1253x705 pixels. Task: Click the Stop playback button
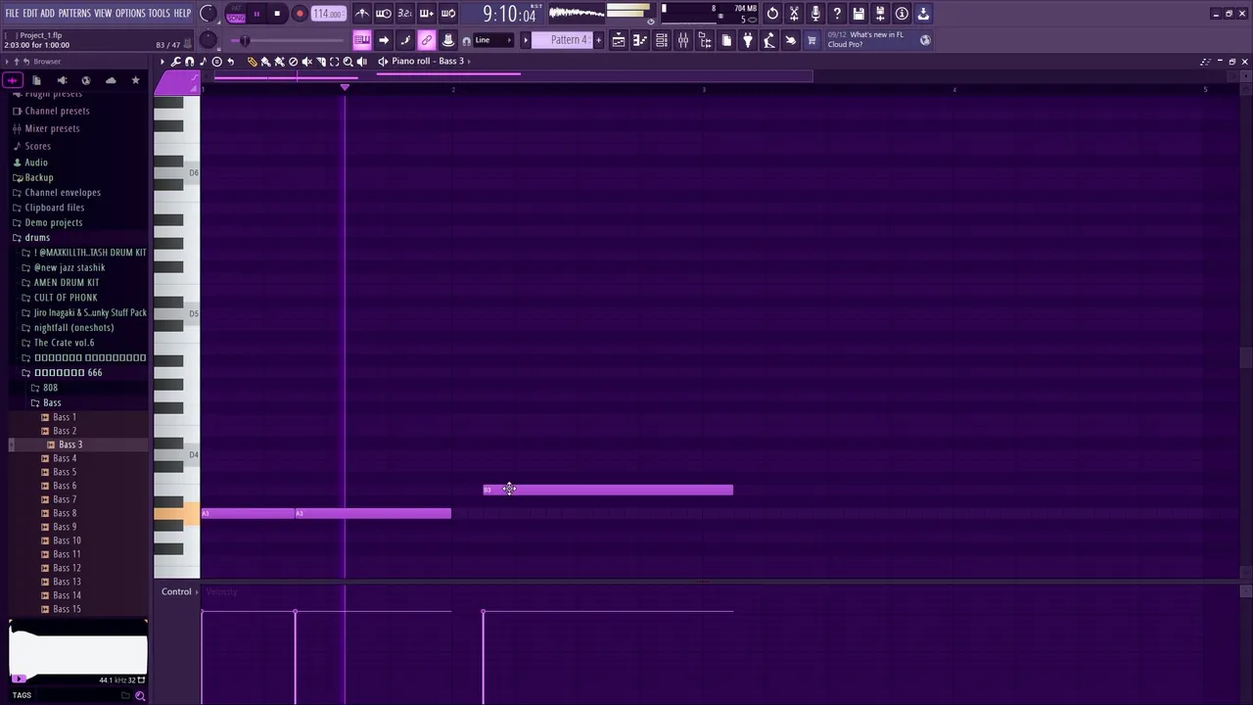click(277, 15)
